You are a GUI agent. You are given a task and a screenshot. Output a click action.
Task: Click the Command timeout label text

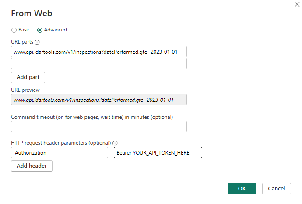coord(92,117)
